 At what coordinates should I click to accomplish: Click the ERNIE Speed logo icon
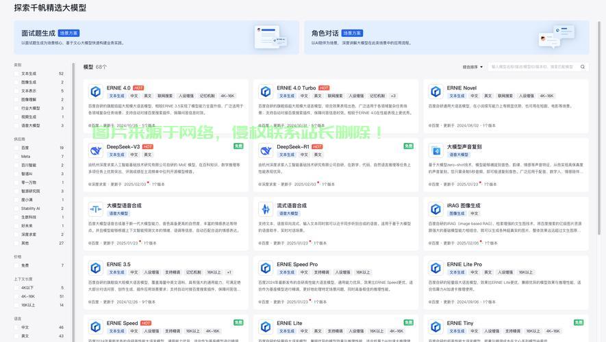pyautogui.click(x=95, y=327)
